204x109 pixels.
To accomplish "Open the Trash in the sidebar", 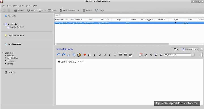I will tap(10, 72).
